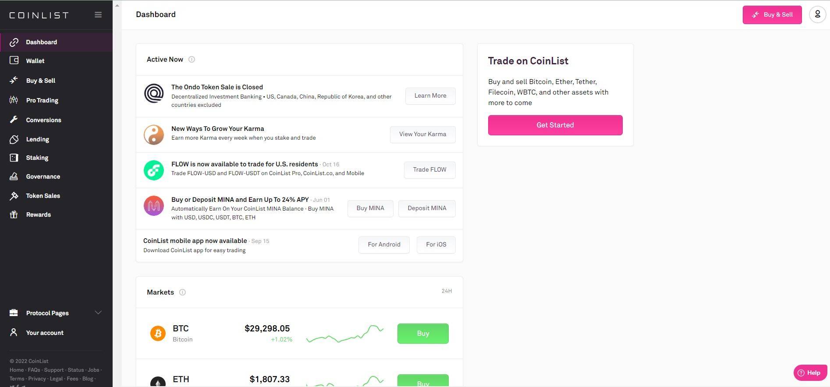The image size is (830, 387).
Task: Click the Deposit MINA button
Action: [x=427, y=208]
